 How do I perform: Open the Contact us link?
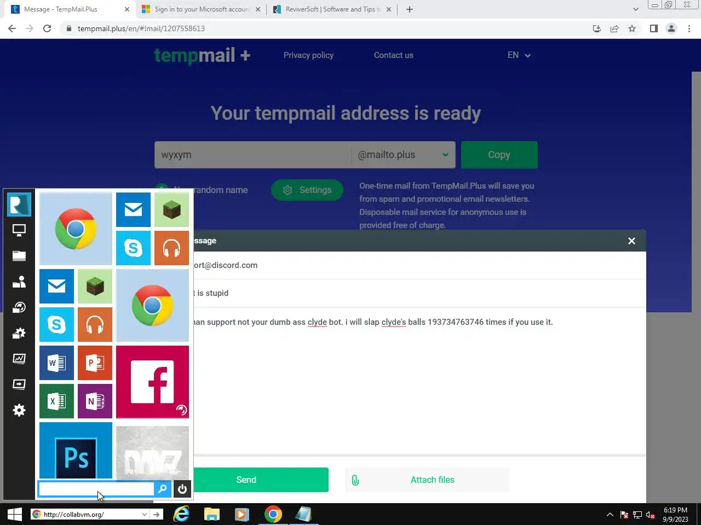(x=393, y=55)
